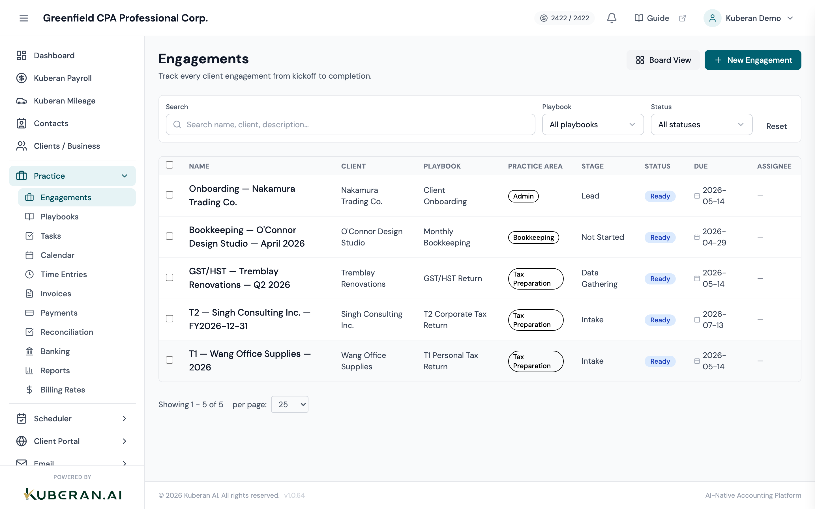Click the KUBERAN.AI logo in footer
This screenshot has width=815, height=509.
pyautogui.click(x=72, y=494)
